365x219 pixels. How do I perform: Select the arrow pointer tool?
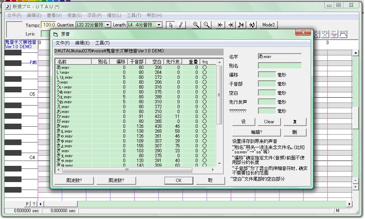[171, 25]
